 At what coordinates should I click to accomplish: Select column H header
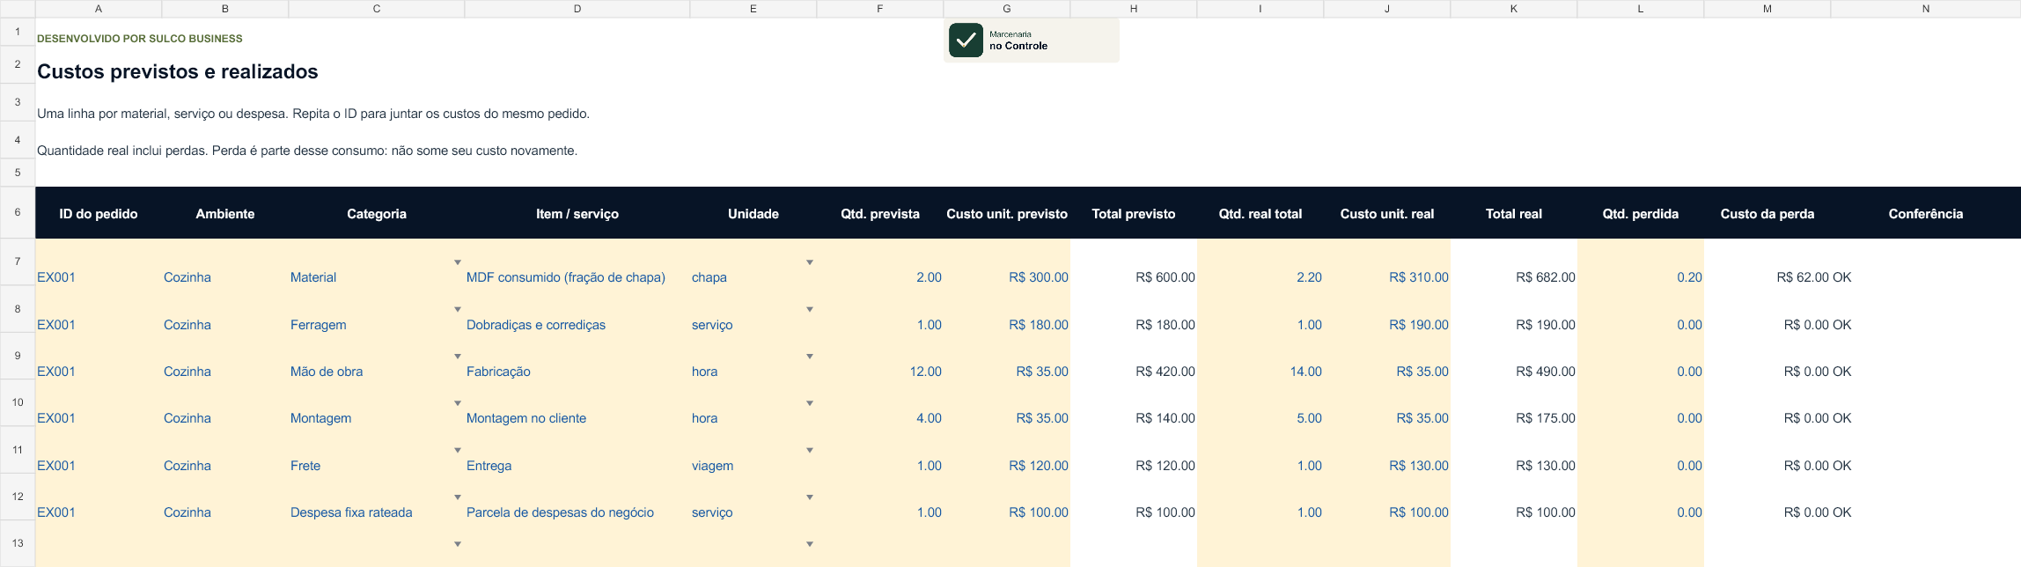(1134, 9)
